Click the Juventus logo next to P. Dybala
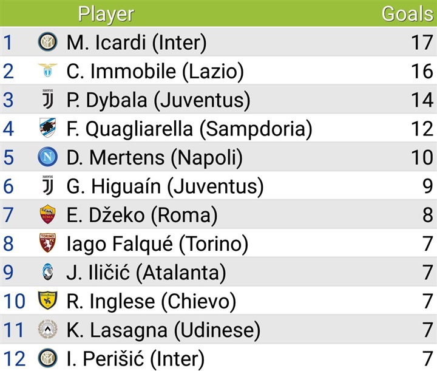 [47, 100]
